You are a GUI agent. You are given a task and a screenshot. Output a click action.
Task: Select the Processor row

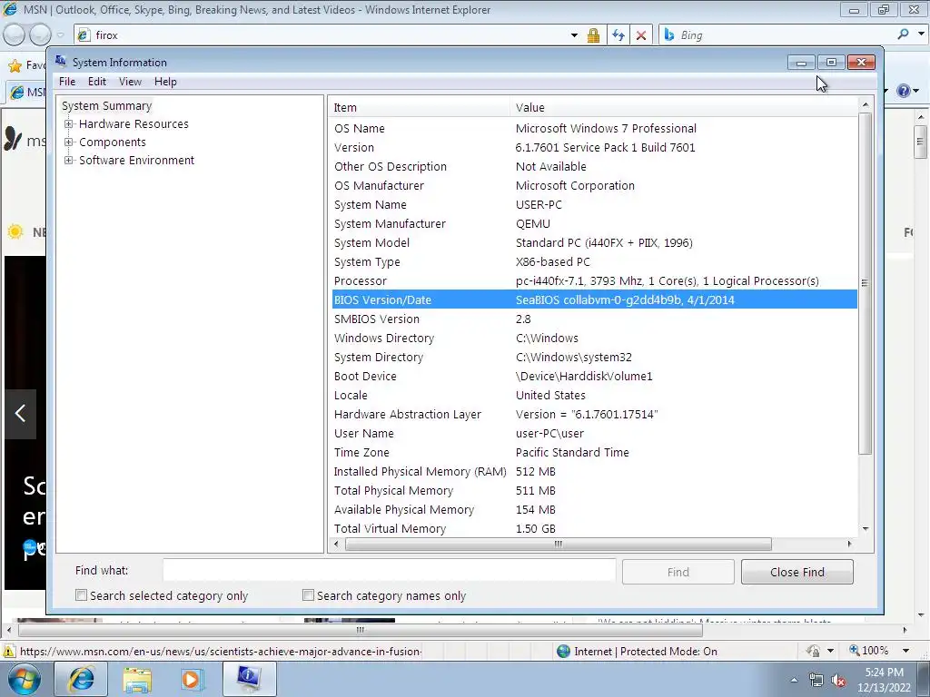click(594, 280)
